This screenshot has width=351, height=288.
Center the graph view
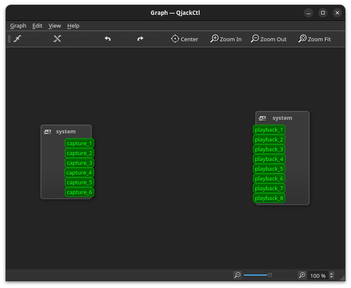click(x=185, y=39)
